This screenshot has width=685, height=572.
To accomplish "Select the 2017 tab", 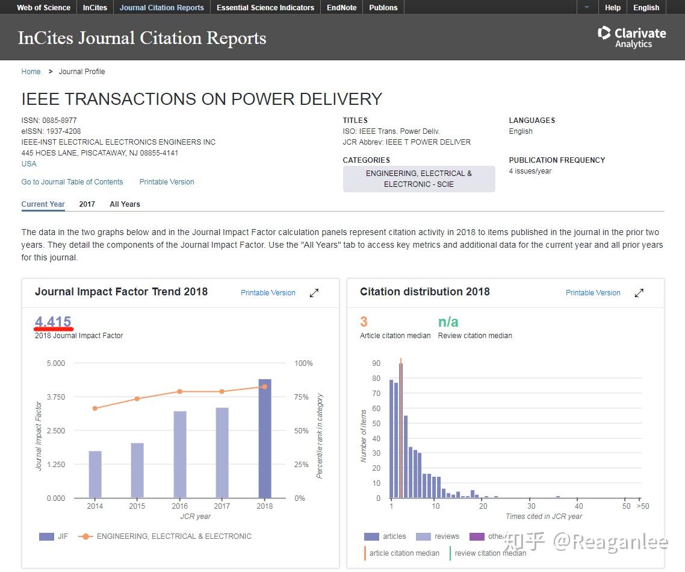I will [87, 204].
